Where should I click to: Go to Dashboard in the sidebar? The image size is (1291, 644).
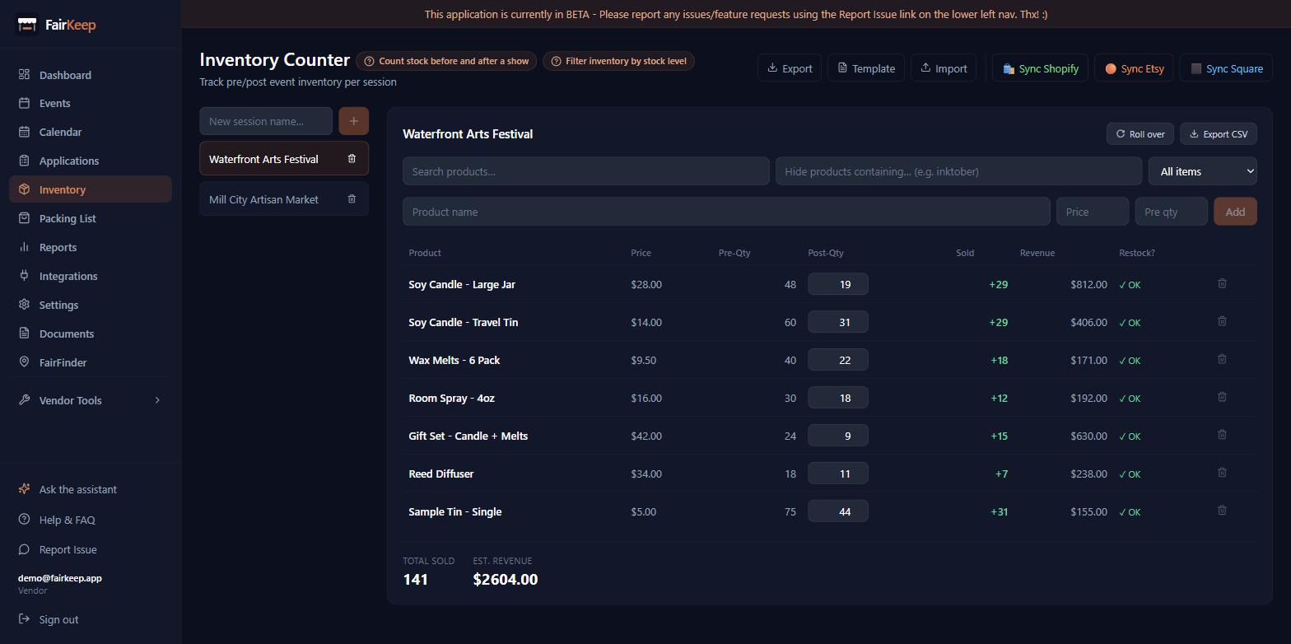pyautogui.click(x=90, y=75)
